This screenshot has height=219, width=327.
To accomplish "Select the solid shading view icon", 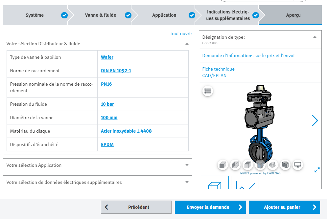I will pyautogui.click(x=223, y=165).
